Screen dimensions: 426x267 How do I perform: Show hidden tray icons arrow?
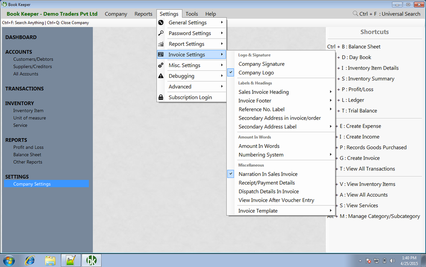(360, 261)
